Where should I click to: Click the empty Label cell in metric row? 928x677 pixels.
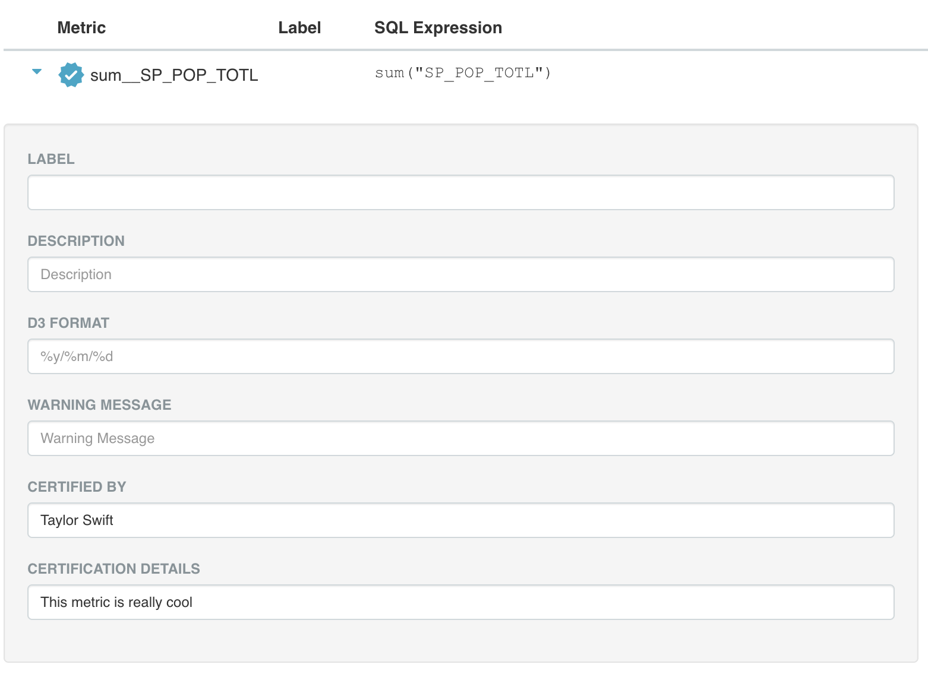pyautogui.click(x=299, y=75)
